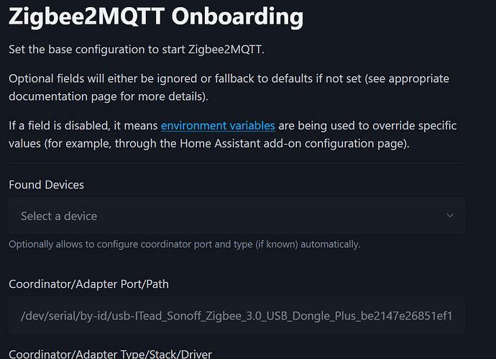Viewport: 496px width, 359px height.
Task: Click the "Coordinator/Adapter Port/Path" label
Action: click(x=88, y=284)
